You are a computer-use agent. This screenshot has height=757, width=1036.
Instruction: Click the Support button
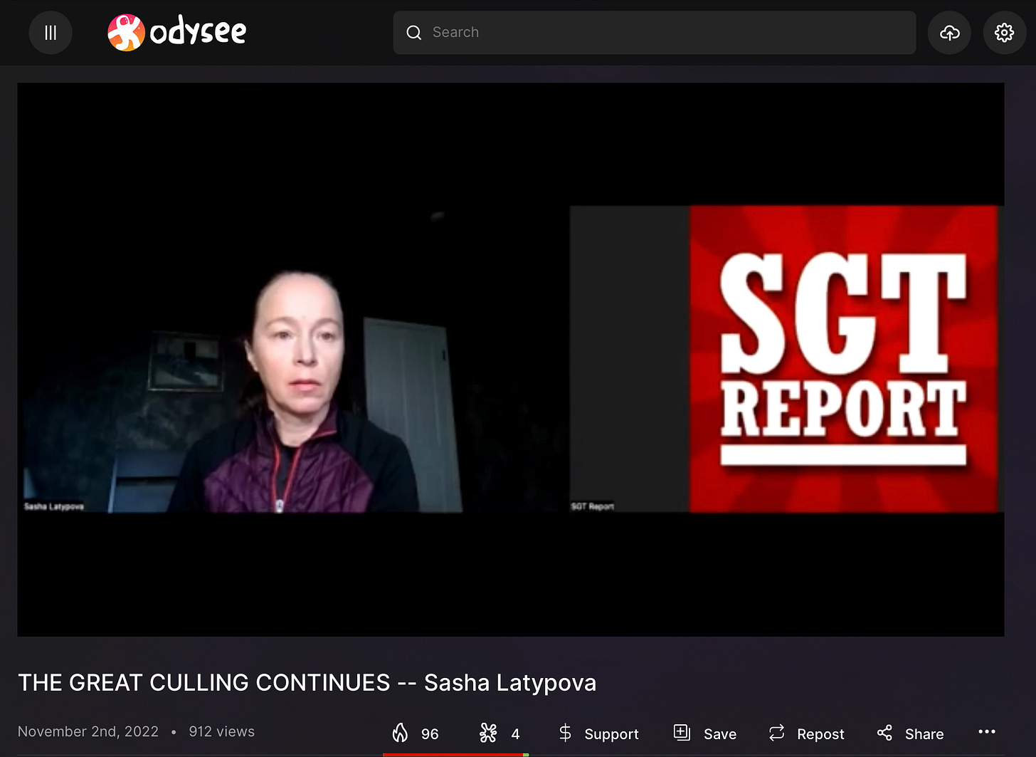598,733
